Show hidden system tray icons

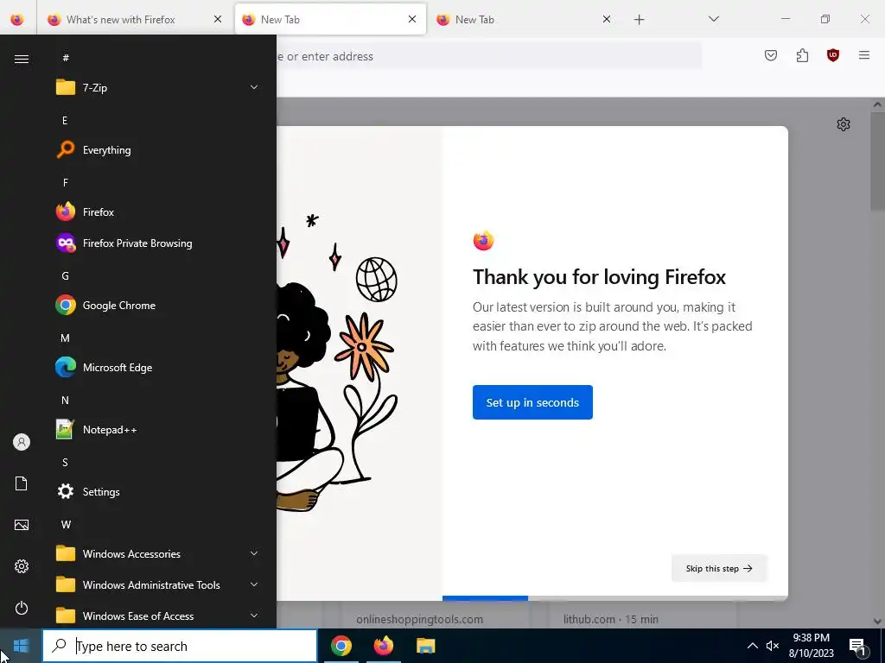pyautogui.click(x=753, y=646)
